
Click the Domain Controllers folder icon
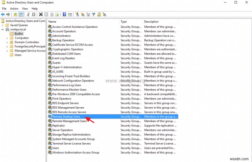[x=11, y=42]
